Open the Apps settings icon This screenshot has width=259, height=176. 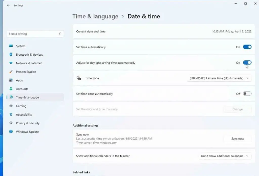point(11,80)
